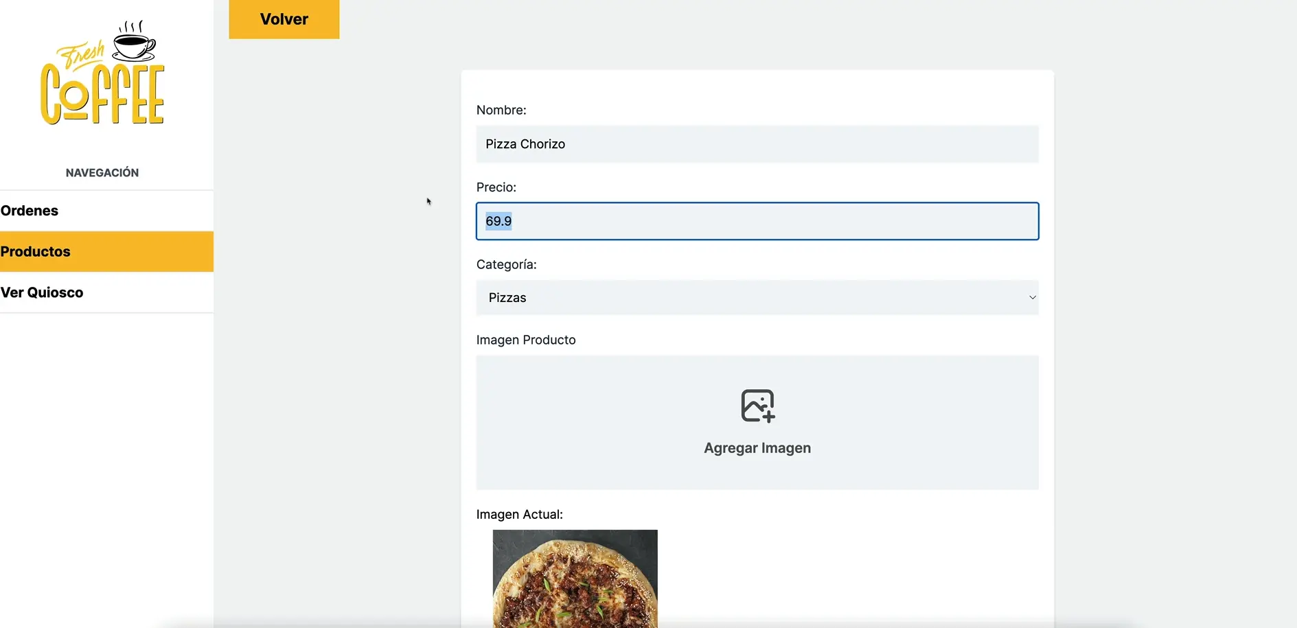Click the Precio: field label

click(x=496, y=187)
